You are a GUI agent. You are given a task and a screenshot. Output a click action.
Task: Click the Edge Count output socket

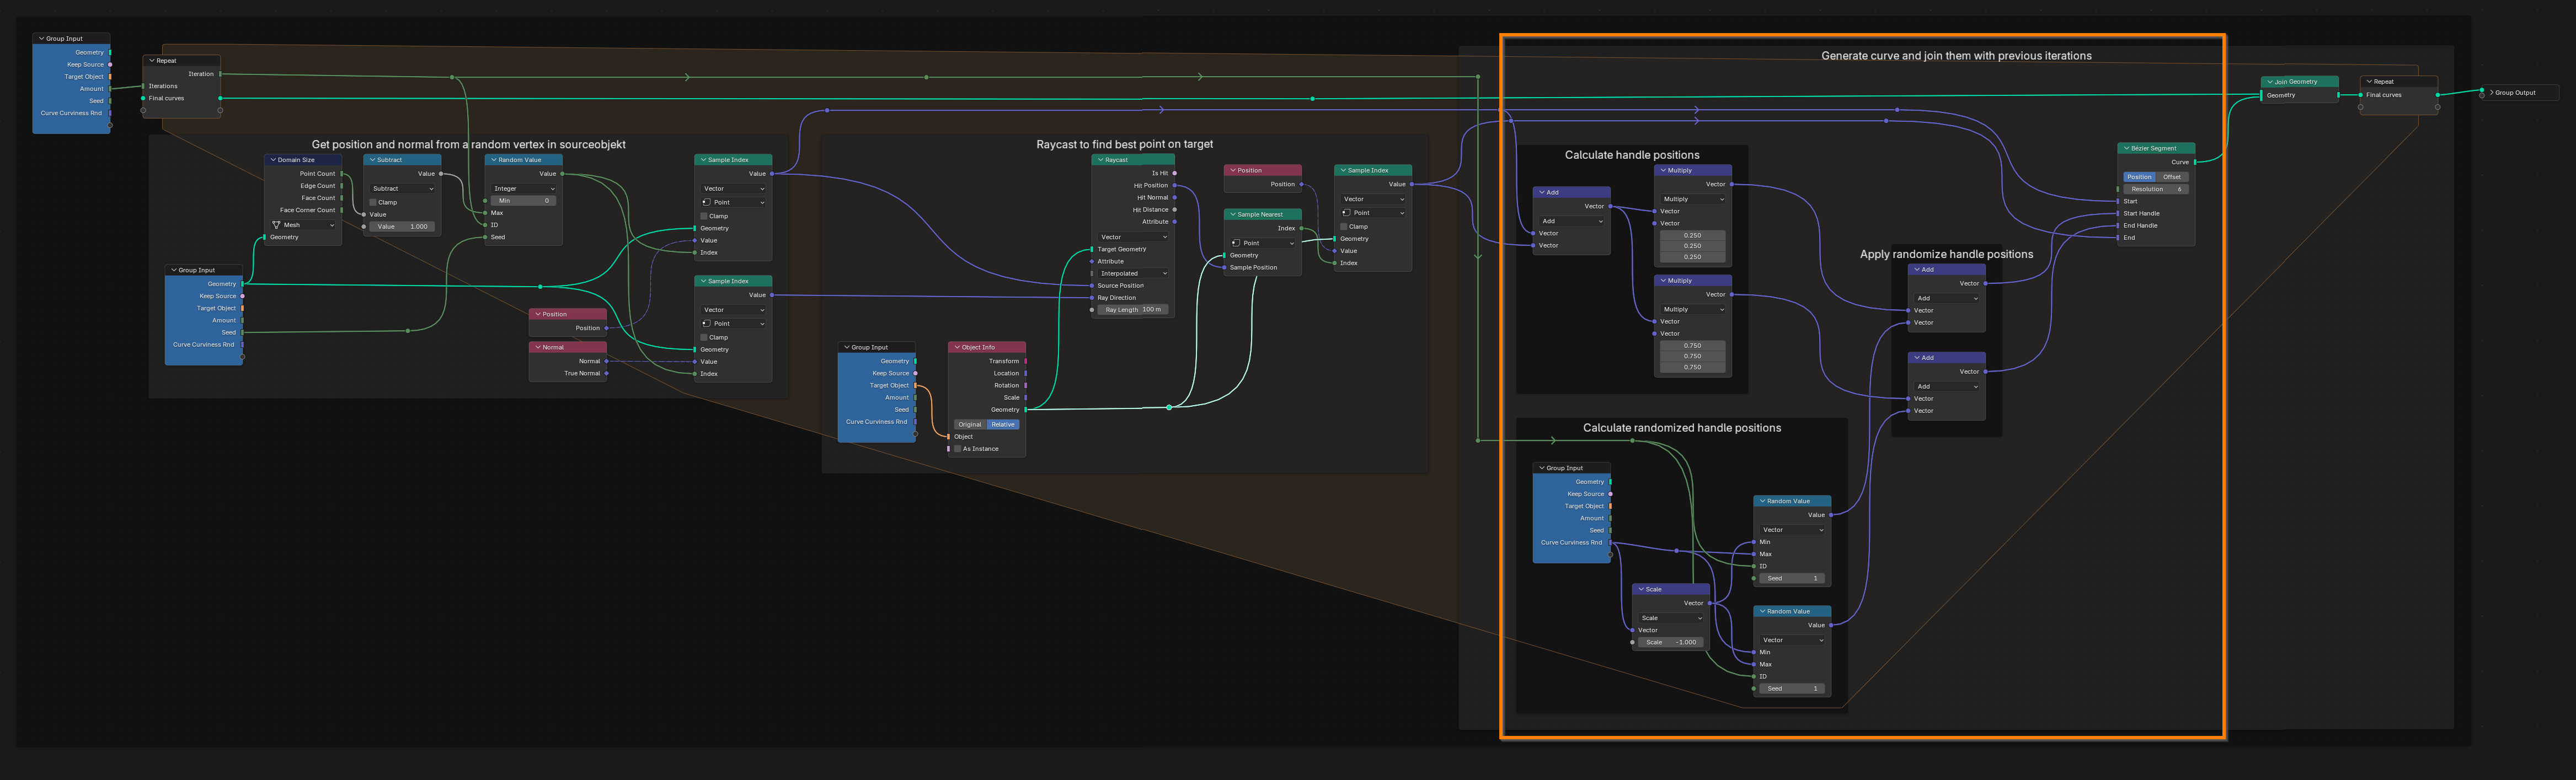point(342,186)
